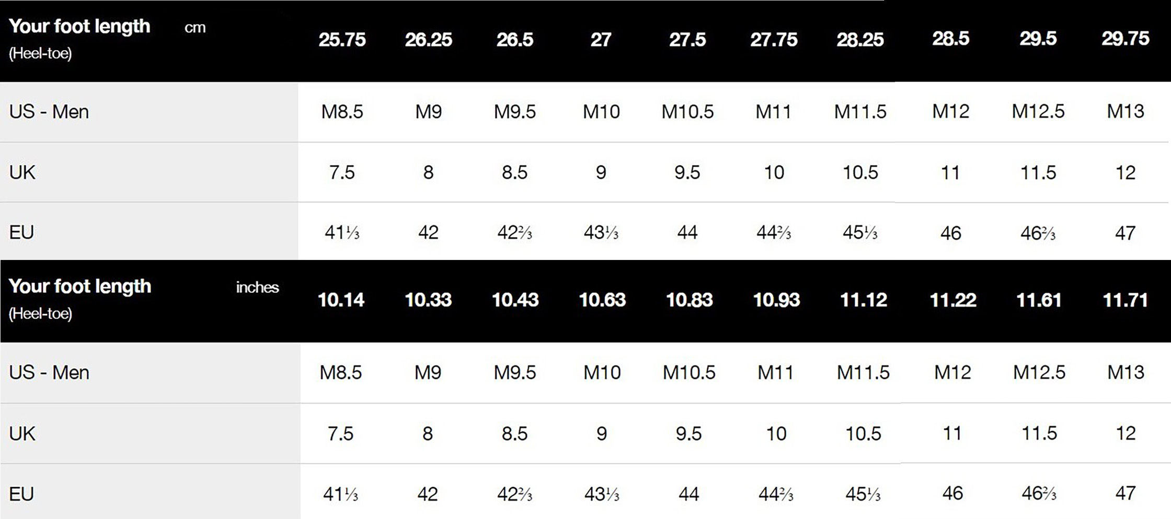Click the 25.75 cm foot length header
The height and width of the screenshot is (519, 1171).
342,40
